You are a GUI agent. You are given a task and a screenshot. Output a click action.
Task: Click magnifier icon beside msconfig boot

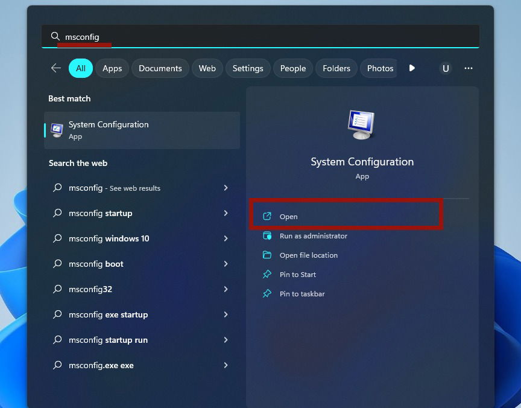pyautogui.click(x=57, y=264)
